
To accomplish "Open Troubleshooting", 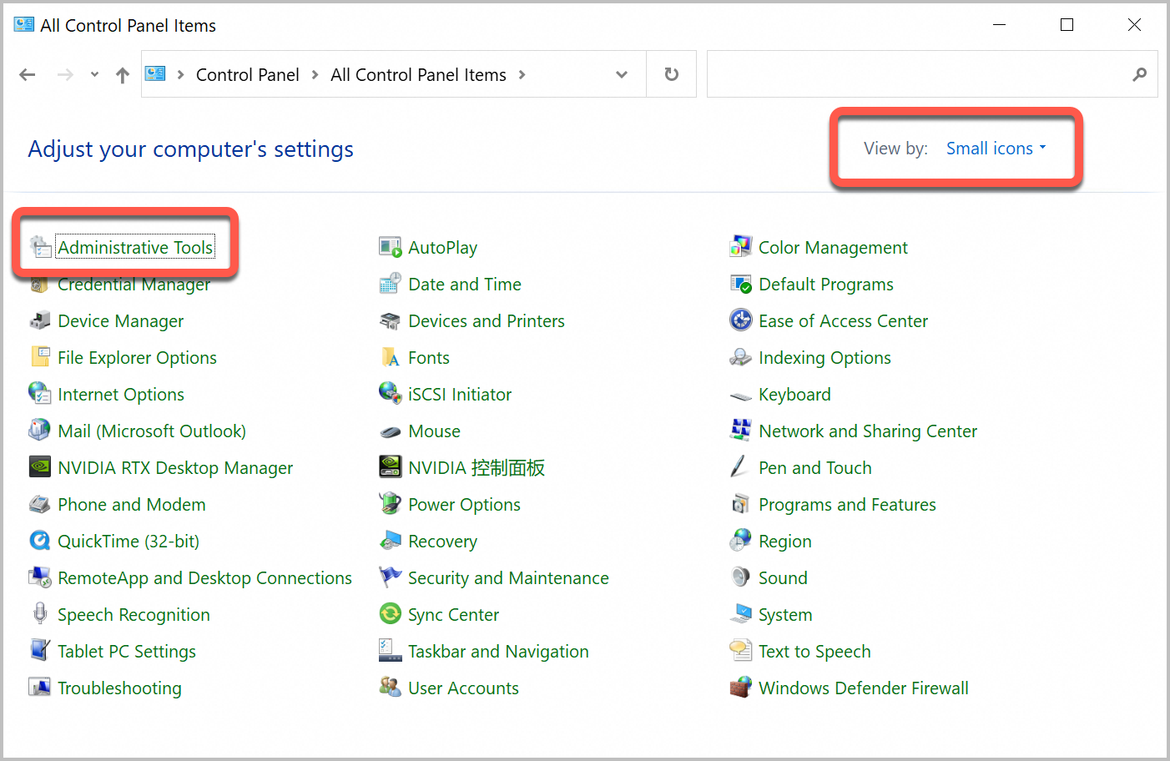I will tap(119, 688).
